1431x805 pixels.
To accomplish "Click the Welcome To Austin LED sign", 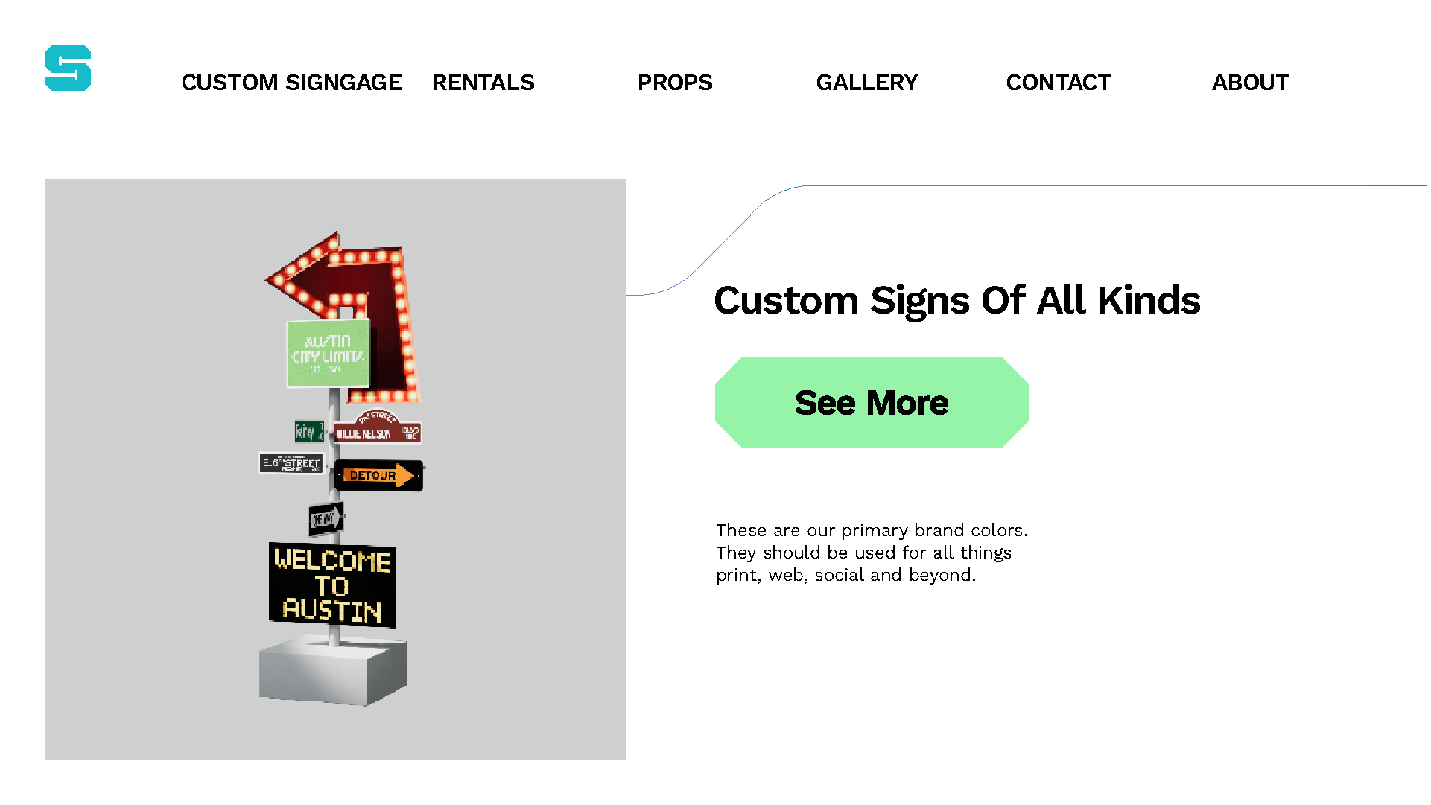I will click(332, 585).
